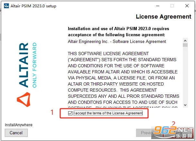This screenshot has width=196, height=141.
Task: Click 'I accept the terms of the License Agreement' label
Action: [x=108, y=113]
